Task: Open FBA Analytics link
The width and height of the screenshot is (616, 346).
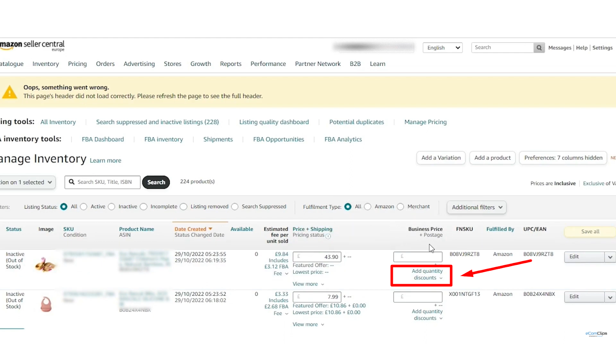Action: click(x=343, y=139)
